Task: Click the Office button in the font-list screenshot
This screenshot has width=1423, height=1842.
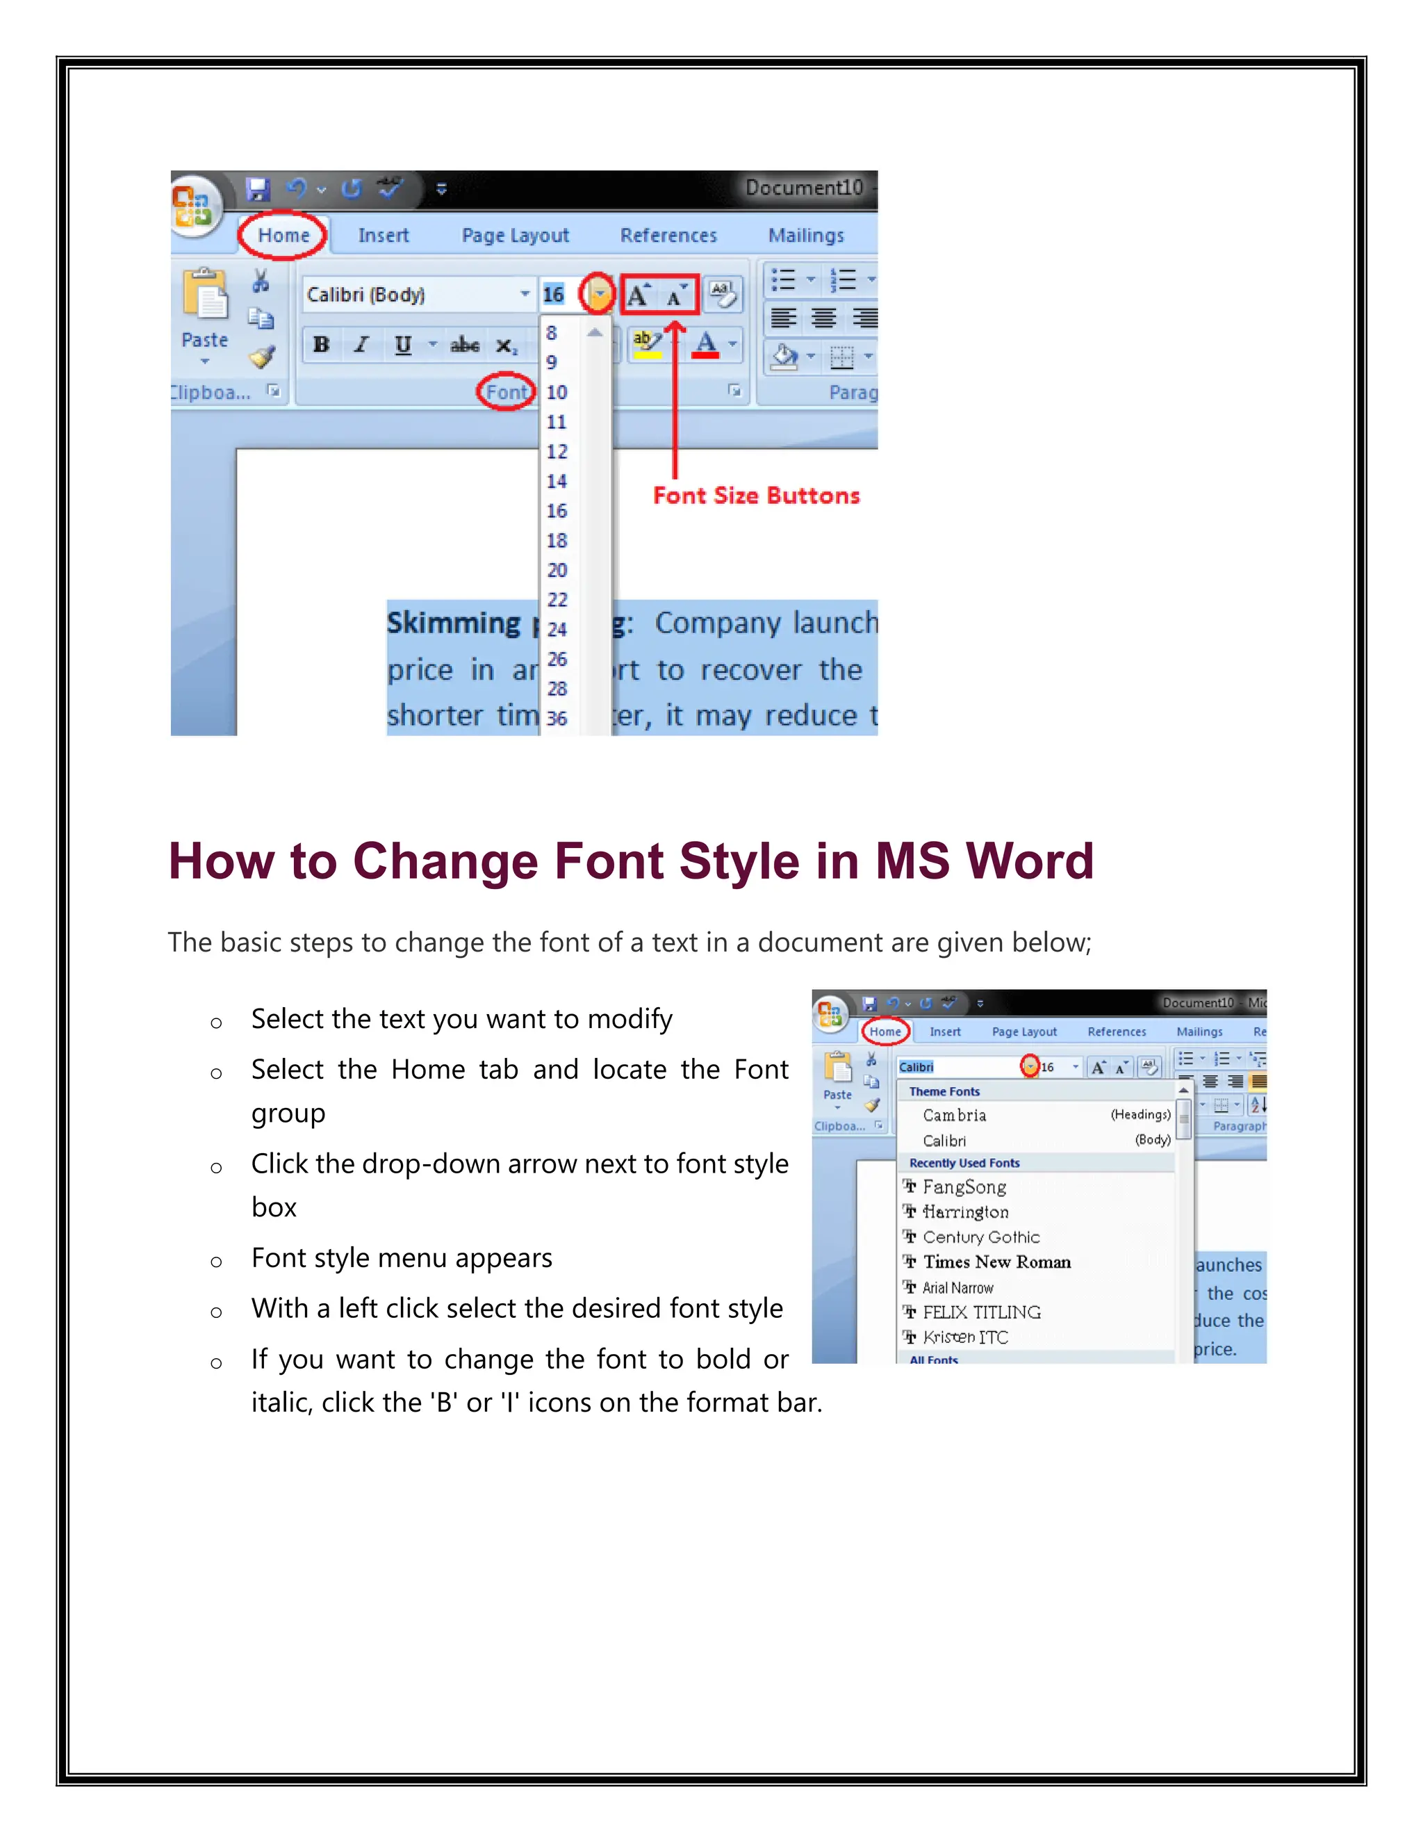Action: [x=830, y=1013]
